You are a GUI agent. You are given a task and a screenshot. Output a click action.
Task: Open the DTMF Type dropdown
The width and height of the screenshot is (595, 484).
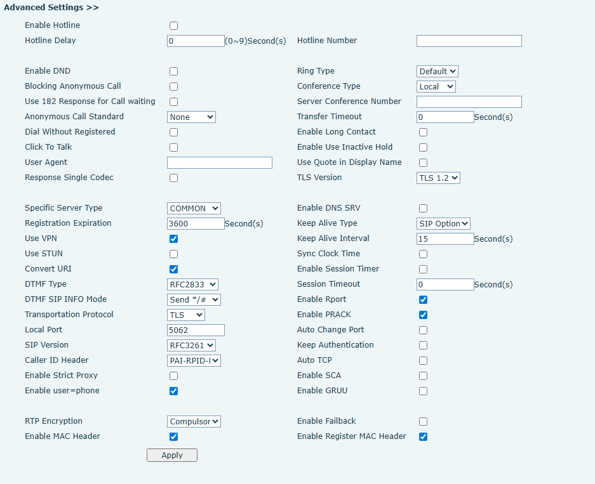(x=192, y=285)
